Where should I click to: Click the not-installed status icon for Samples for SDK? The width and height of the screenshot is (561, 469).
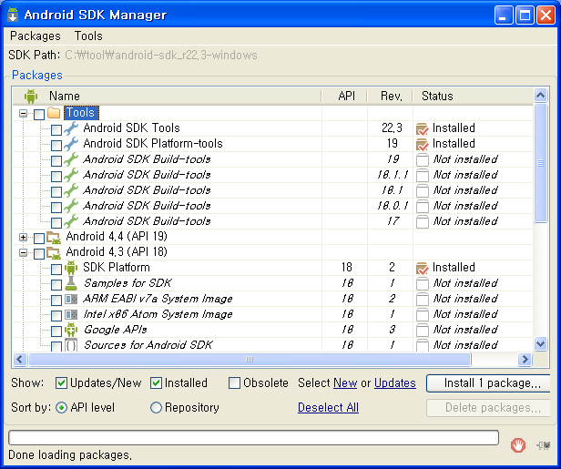[423, 284]
